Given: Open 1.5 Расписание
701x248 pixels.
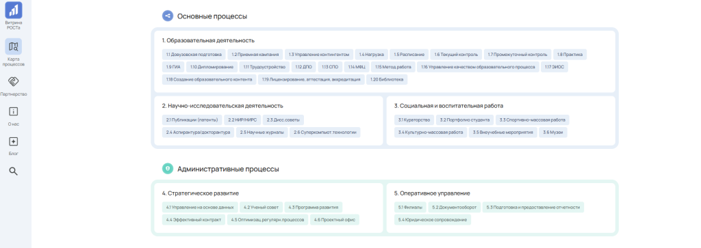Looking at the screenshot, I should pyautogui.click(x=409, y=55).
